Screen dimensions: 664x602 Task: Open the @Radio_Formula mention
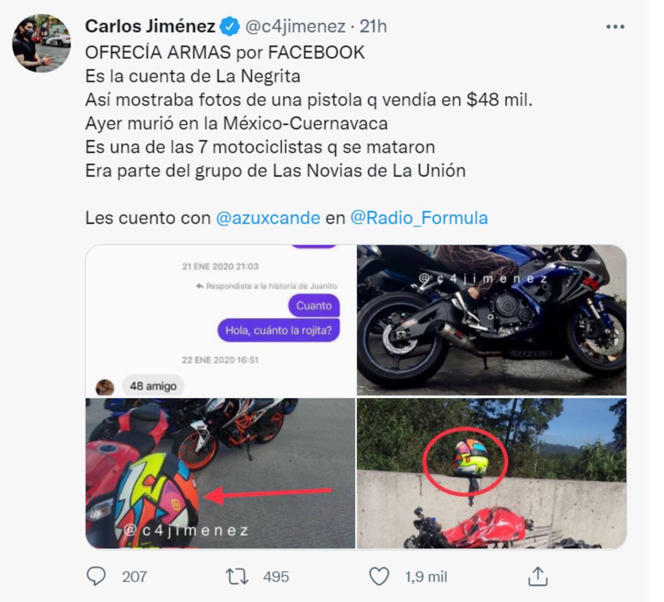419,218
